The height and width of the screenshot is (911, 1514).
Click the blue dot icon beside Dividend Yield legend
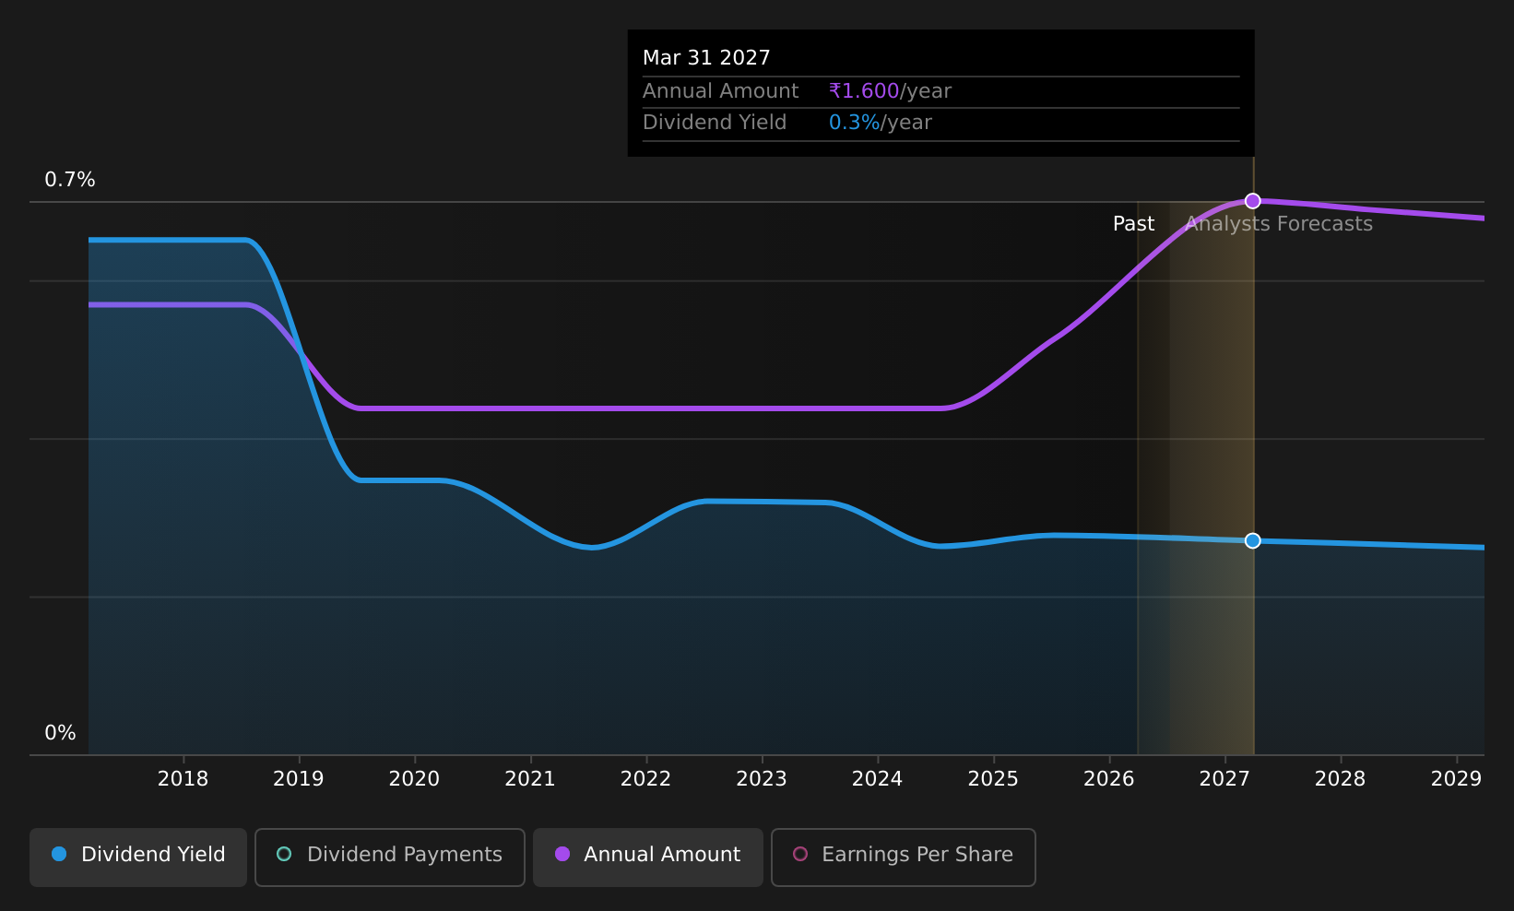(x=59, y=854)
